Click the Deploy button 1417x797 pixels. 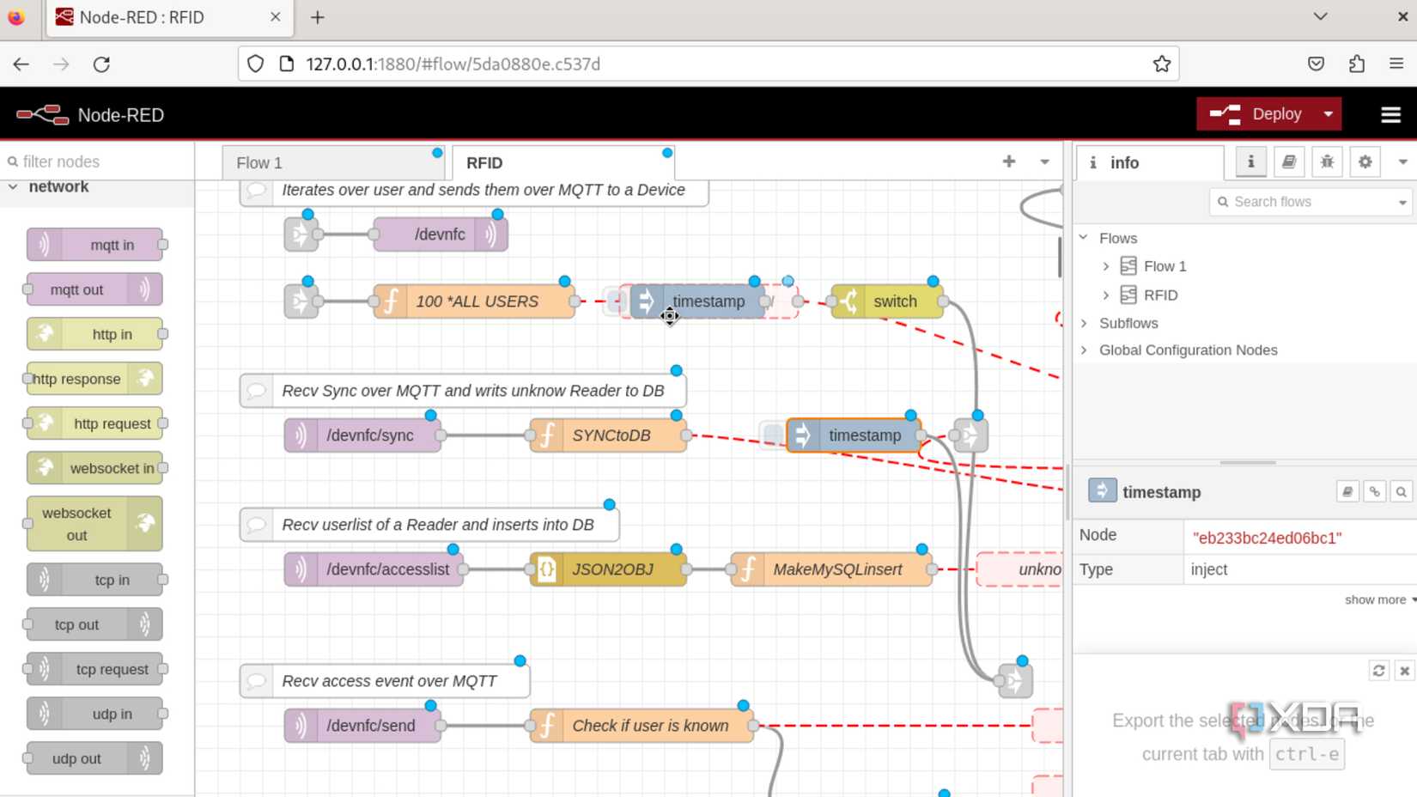(x=1277, y=113)
